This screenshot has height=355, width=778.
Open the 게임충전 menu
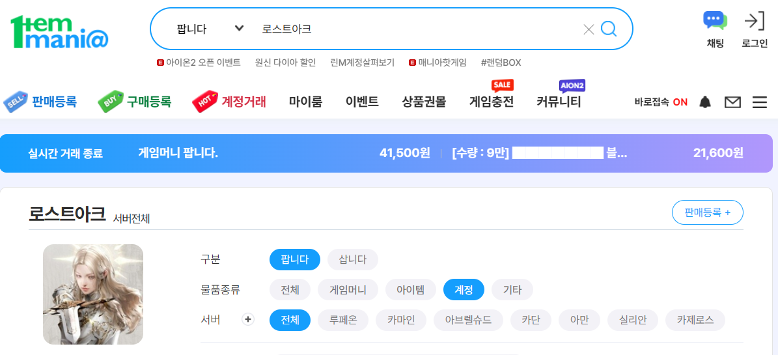492,102
